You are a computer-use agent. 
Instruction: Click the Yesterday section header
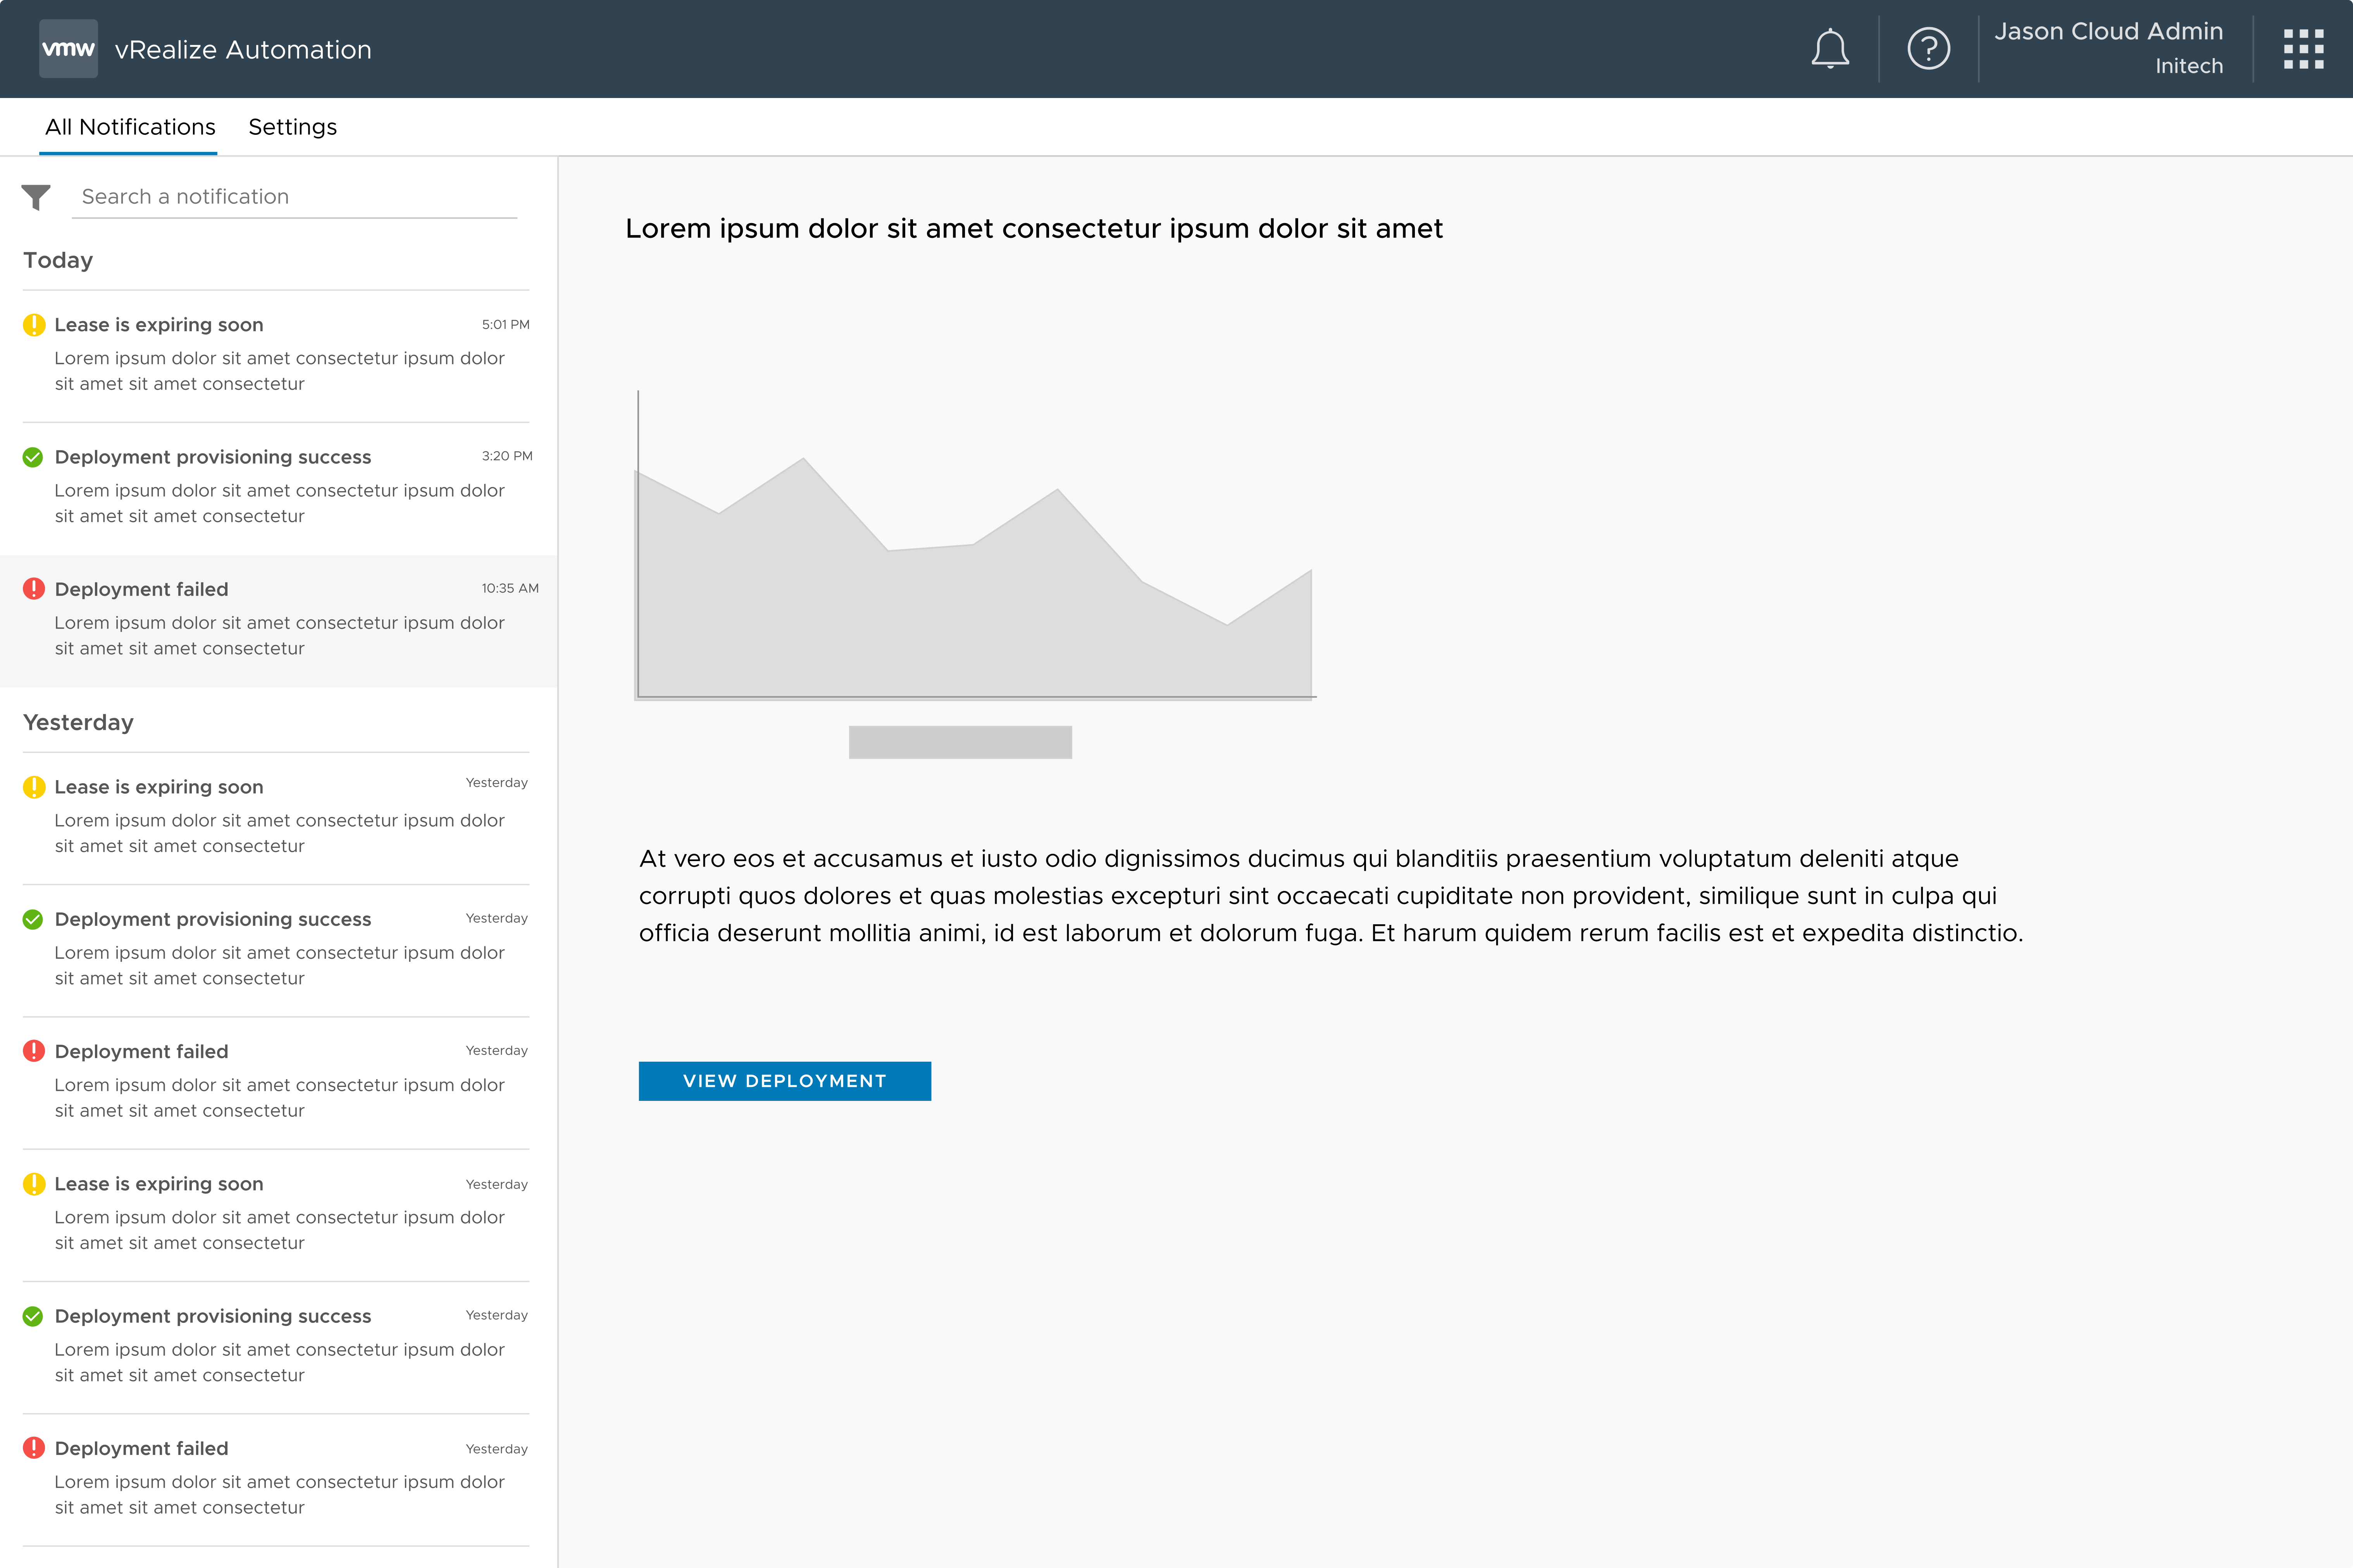(78, 722)
